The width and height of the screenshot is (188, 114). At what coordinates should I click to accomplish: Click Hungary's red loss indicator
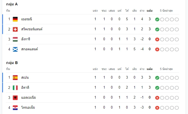157,39
